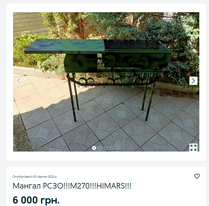Screen dimensions: 209x206
Task: Click the 'грн.' currency label
Action: coord(50,200)
